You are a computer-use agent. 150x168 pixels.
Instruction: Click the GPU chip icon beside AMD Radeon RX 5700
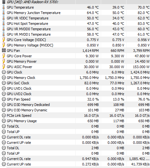point(3,2)
